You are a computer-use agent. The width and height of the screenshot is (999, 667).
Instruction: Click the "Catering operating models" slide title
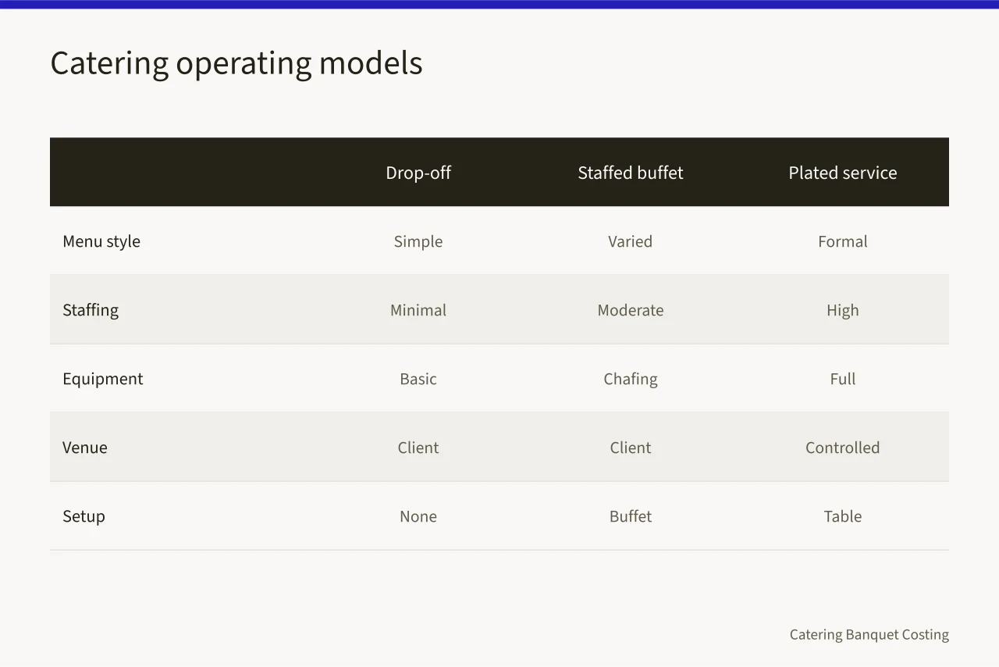236,63
